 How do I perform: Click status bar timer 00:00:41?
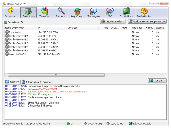click(45, 123)
